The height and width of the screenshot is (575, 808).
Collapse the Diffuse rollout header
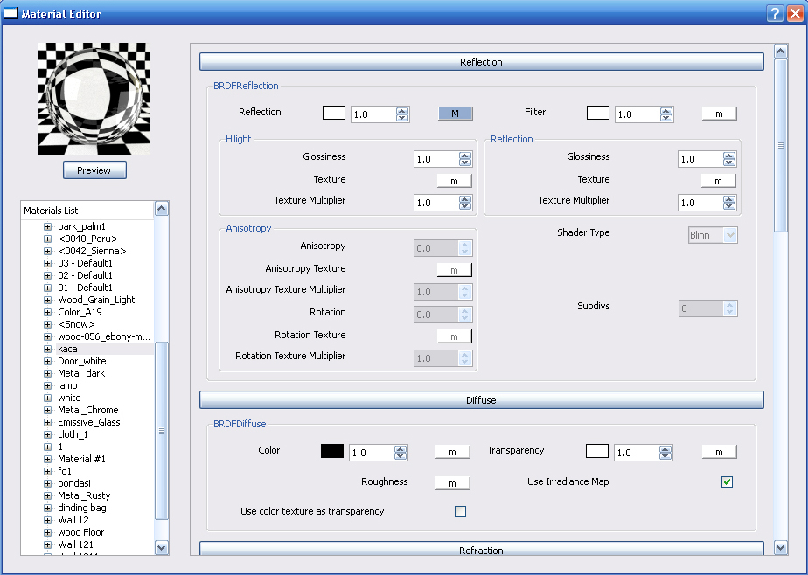pyautogui.click(x=481, y=400)
